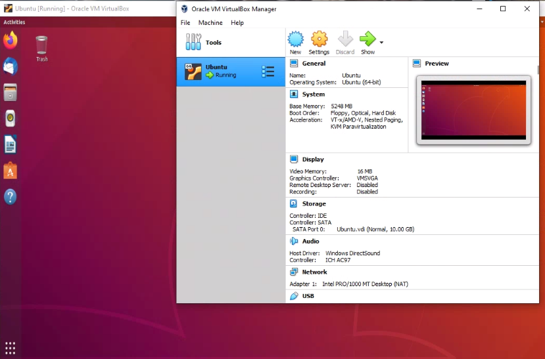Click the Display section icon
This screenshot has width=545, height=359.
click(294, 159)
